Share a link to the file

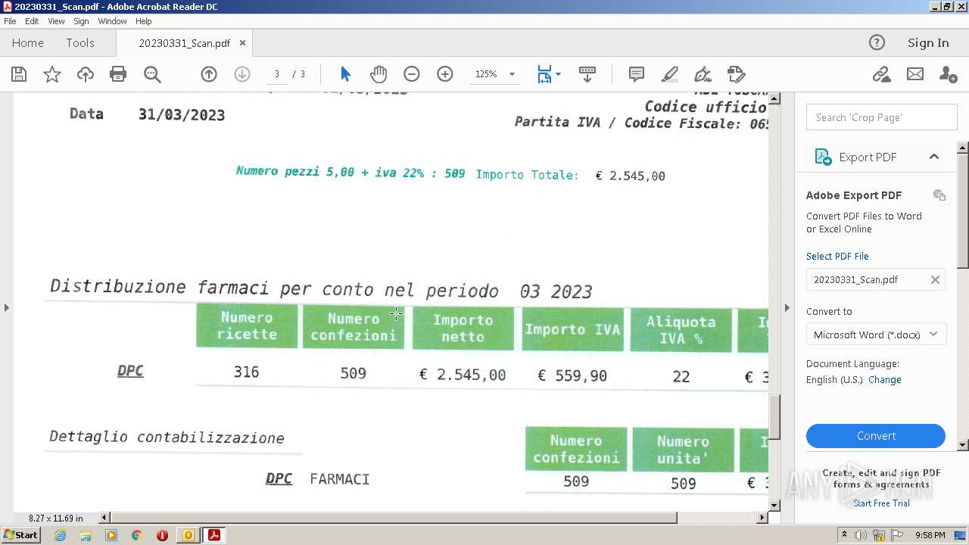(881, 74)
